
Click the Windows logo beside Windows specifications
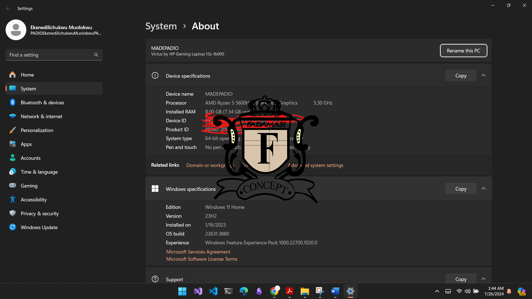point(155,189)
